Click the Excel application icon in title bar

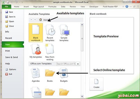coord(3,2)
